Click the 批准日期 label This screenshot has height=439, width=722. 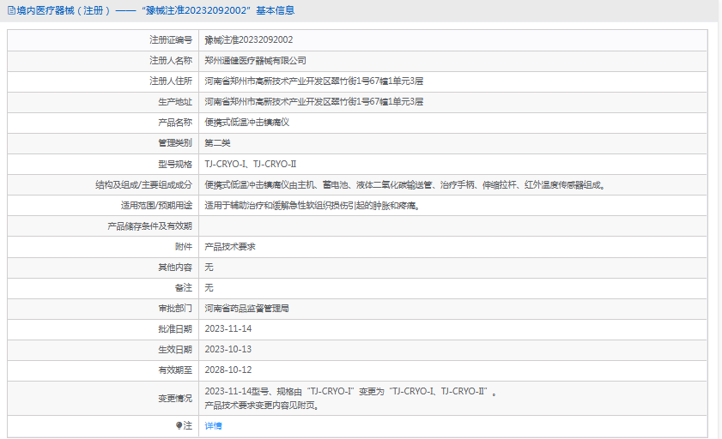pyautogui.click(x=175, y=329)
